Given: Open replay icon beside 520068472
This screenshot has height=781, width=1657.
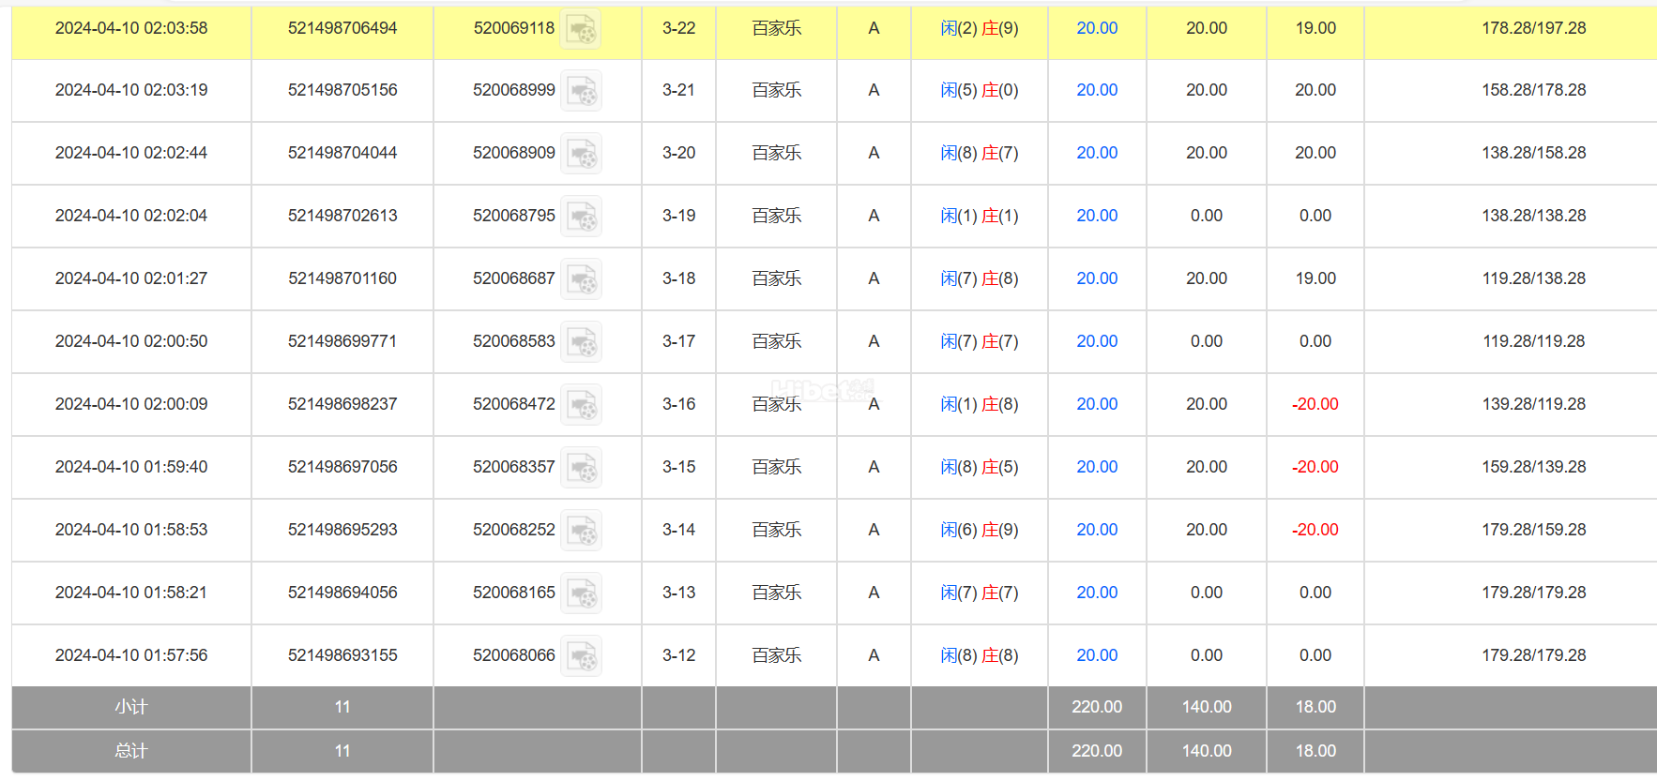Looking at the screenshot, I should (x=581, y=405).
